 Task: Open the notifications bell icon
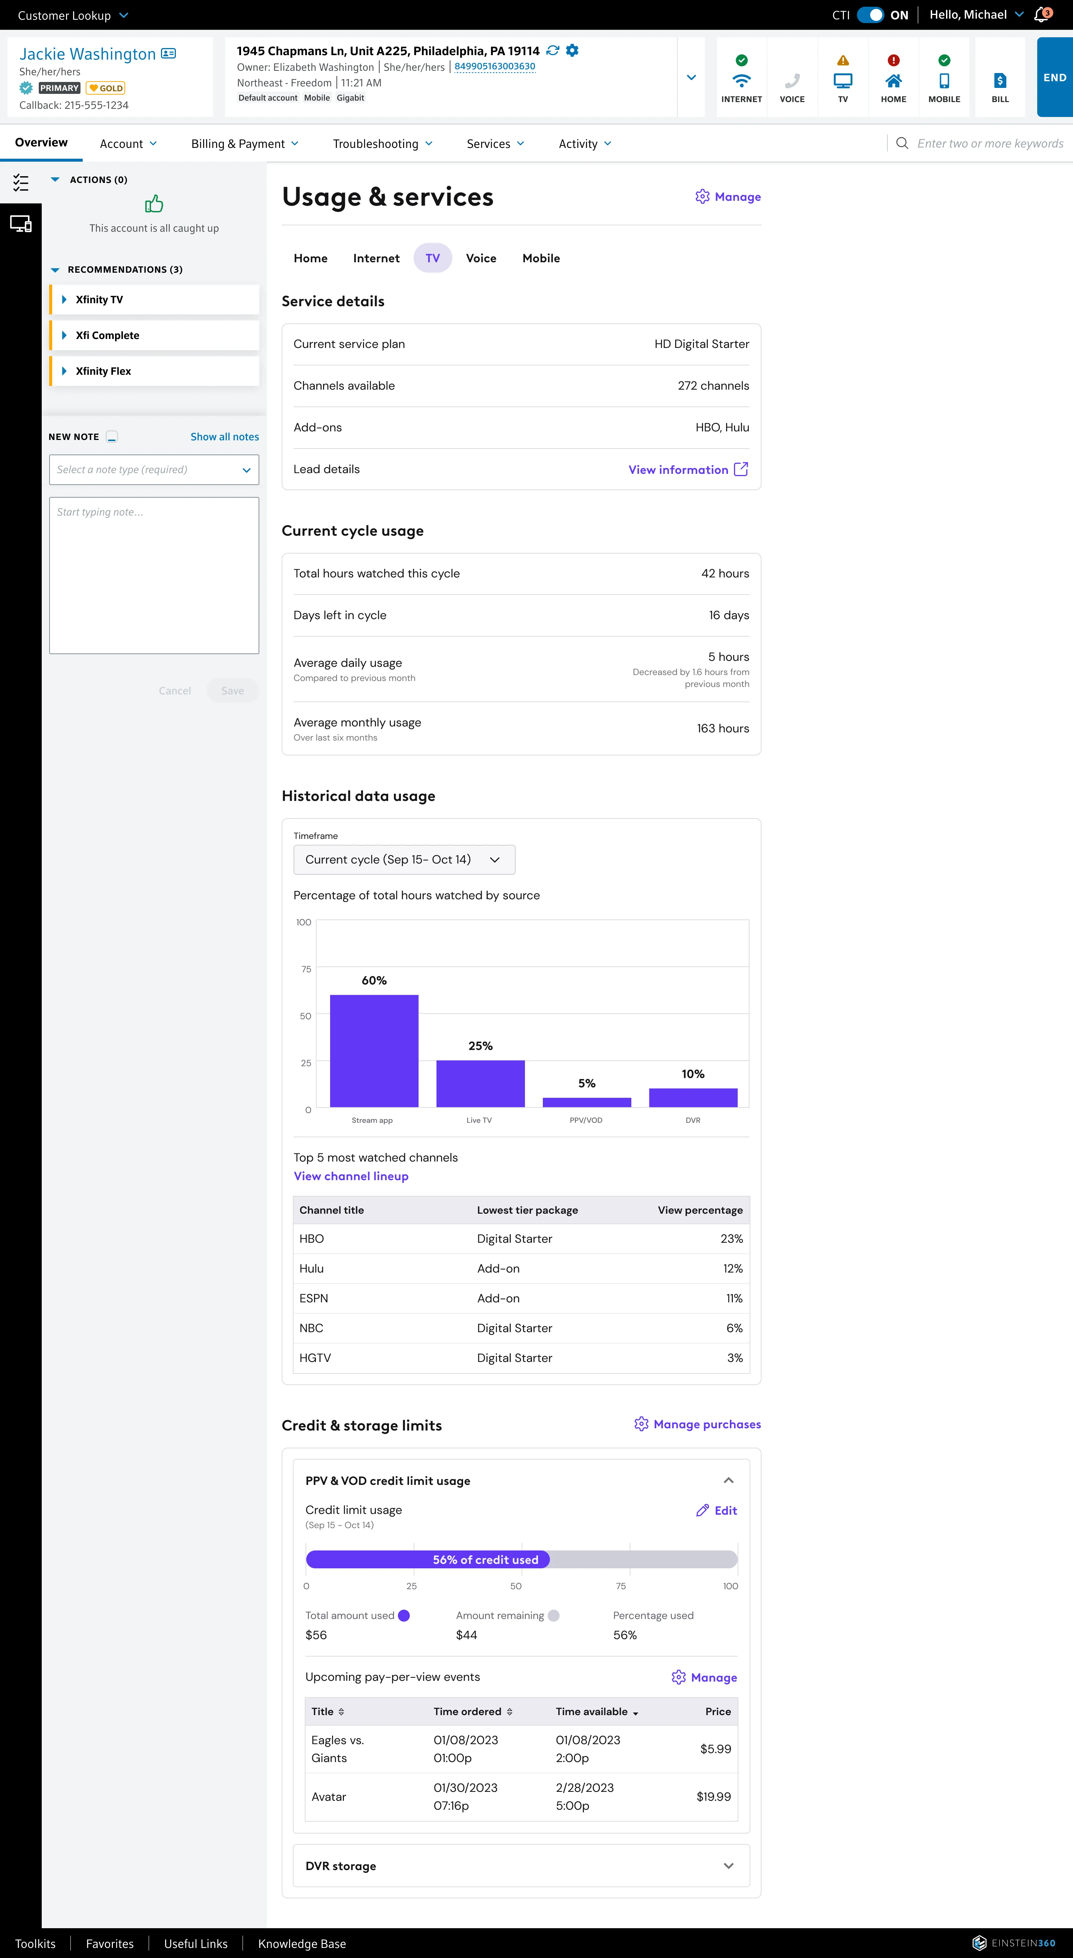tap(1042, 15)
